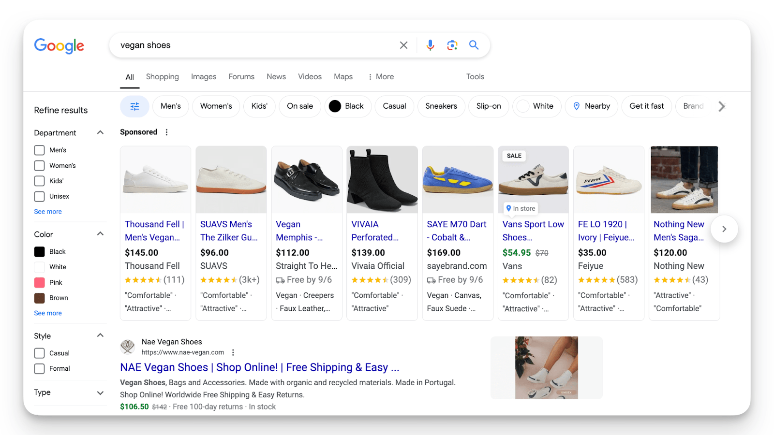Check the Men's department checkbox
This screenshot has height=435, width=774.
pos(39,150)
